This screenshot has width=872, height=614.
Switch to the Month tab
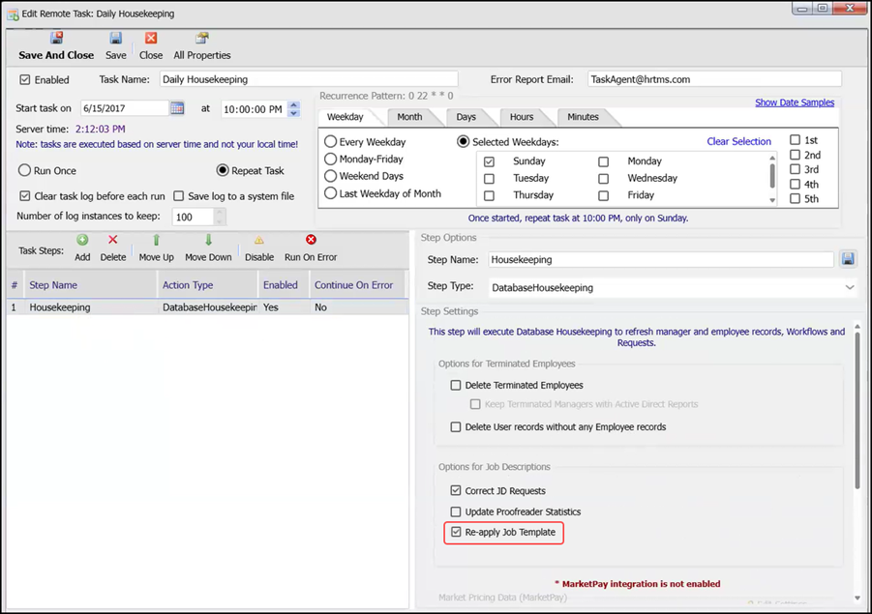coord(411,117)
